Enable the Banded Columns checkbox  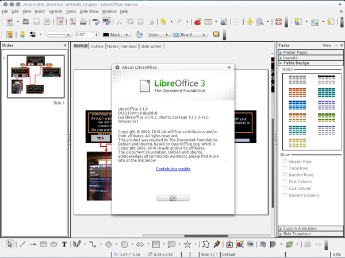click(x=285, y=195)
